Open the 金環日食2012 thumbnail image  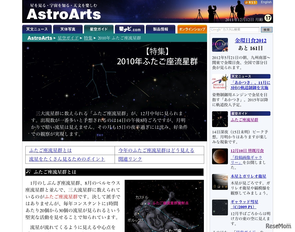click(x=220, y=45)
